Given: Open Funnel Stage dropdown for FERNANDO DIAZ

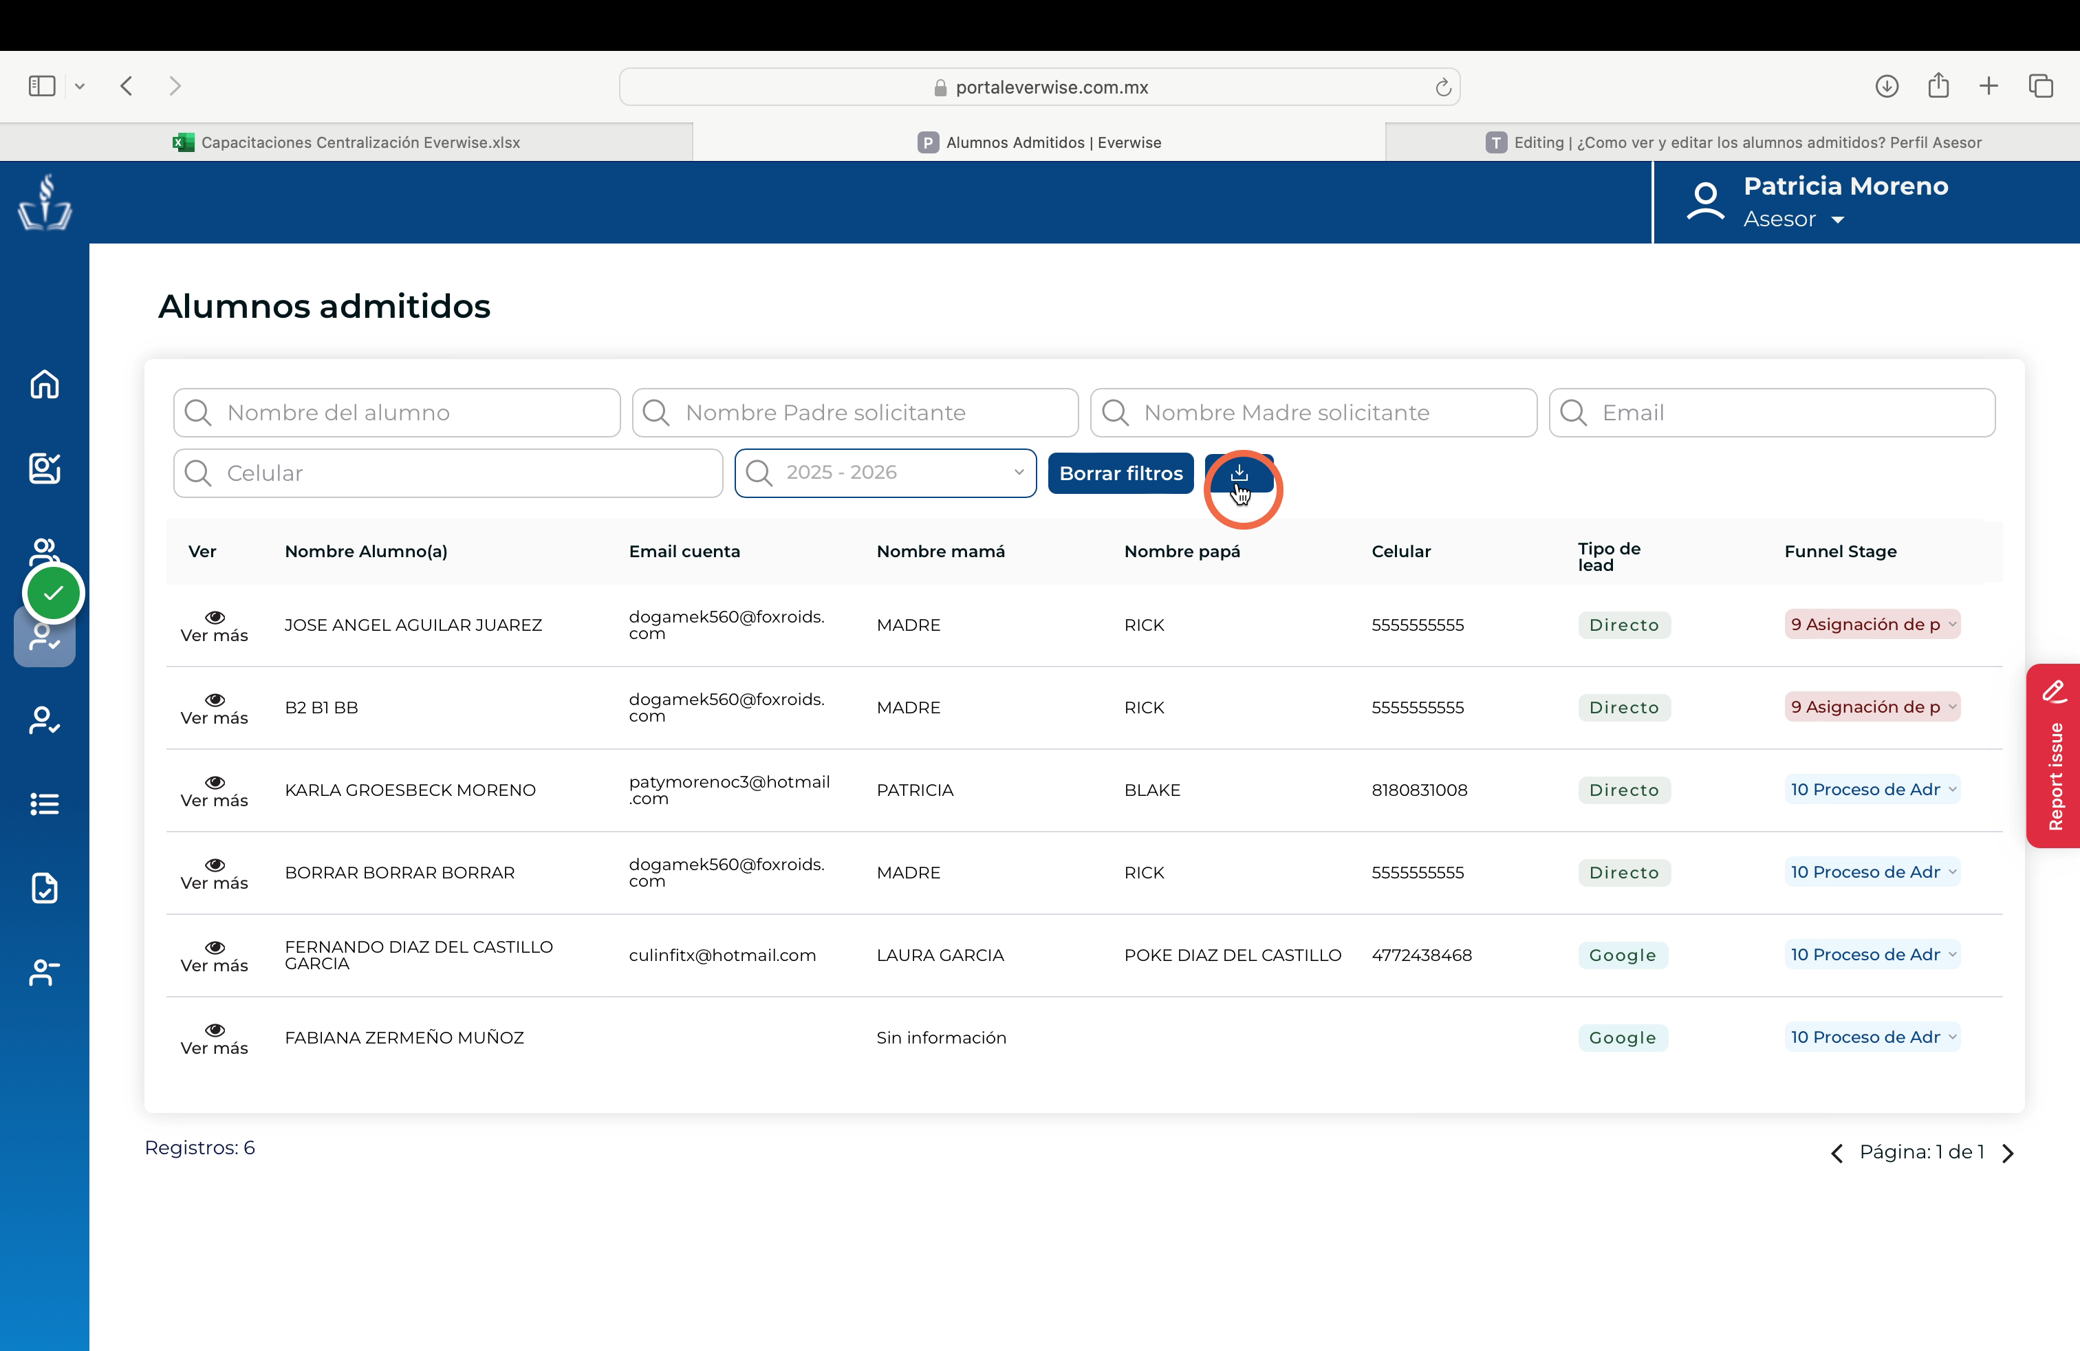Looking at the screenshot, I should tap(1872, 954).
